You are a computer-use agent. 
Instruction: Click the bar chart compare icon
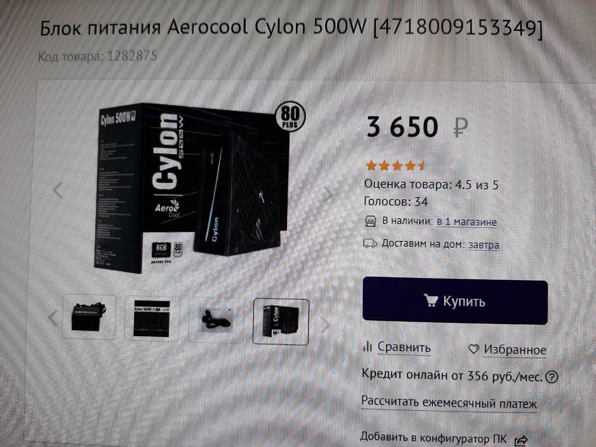tap(368, 346)
